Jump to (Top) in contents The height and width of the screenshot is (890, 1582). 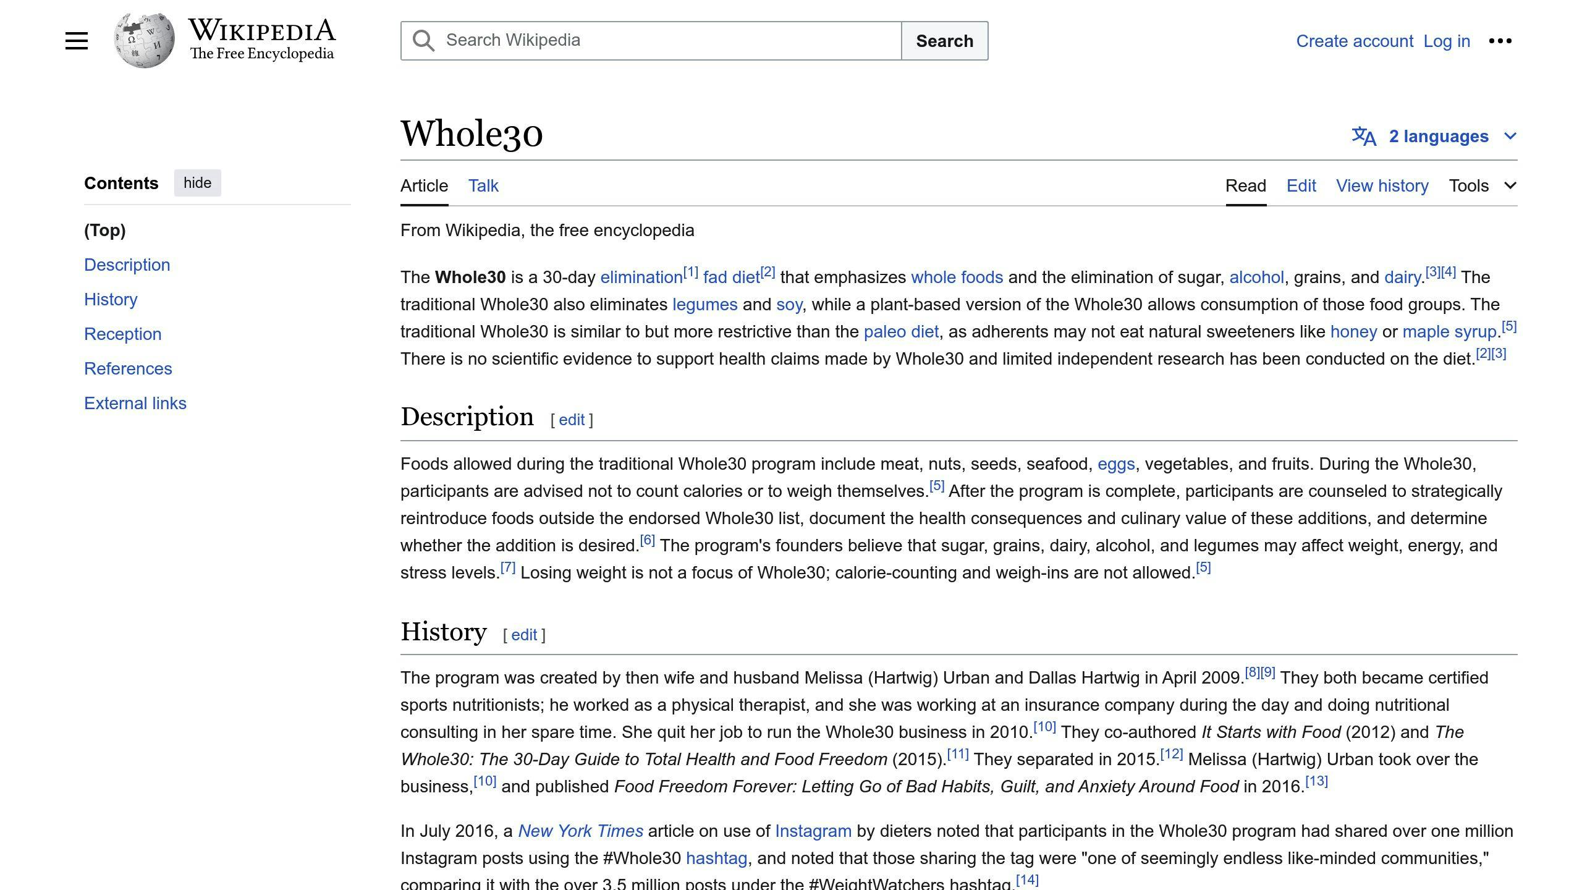[x=105, y=230]
